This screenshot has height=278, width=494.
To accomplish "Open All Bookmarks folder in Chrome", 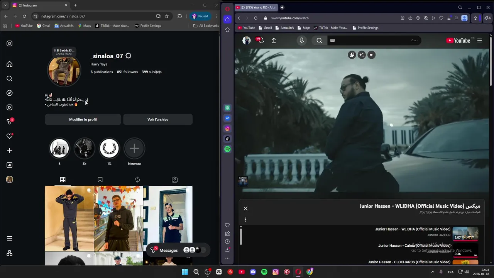I will click(206, 26).
